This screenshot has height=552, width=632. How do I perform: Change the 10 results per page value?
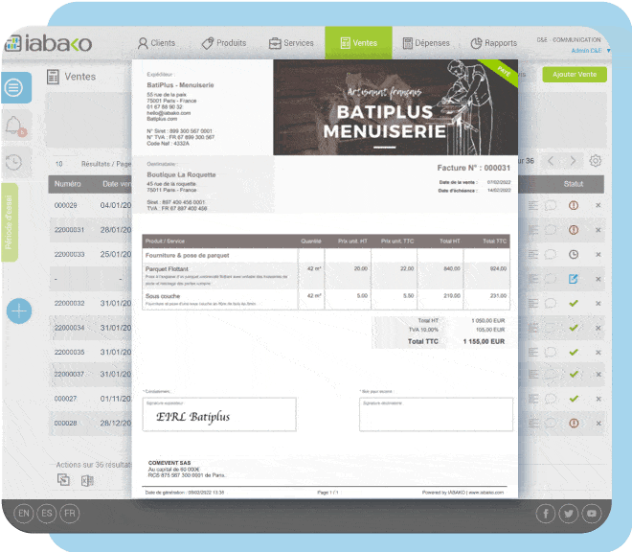[58, 164]
